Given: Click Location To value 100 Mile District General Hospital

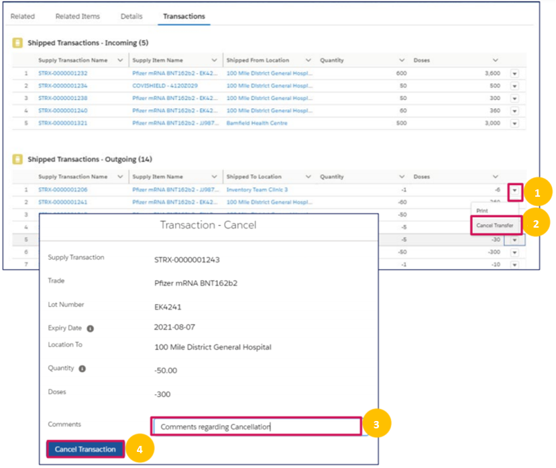Looking at the screenshot, I should (213, 347).
